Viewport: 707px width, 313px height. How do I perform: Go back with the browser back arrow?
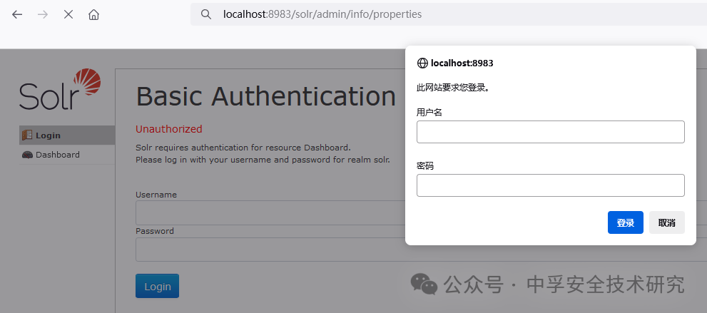17,14
